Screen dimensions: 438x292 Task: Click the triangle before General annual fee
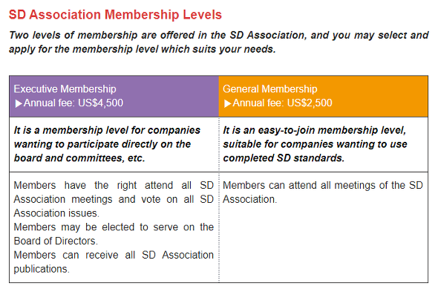click(227, 103)
